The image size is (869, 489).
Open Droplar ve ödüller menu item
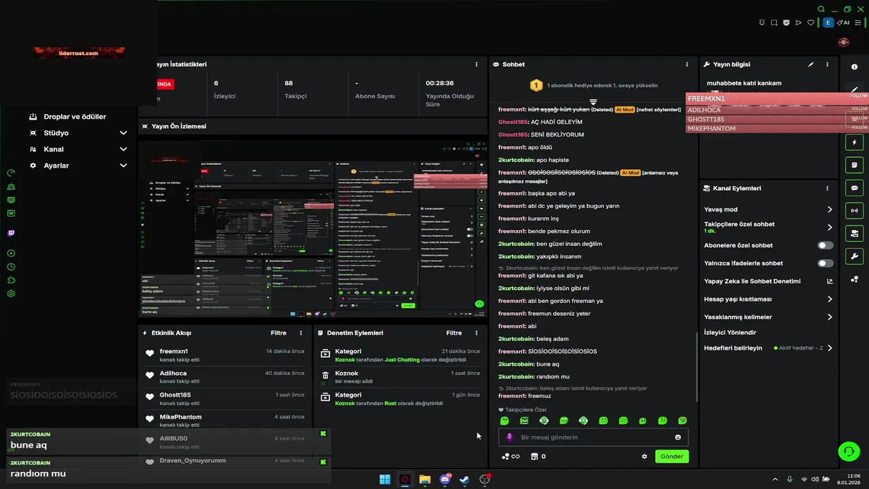[75, 117]
